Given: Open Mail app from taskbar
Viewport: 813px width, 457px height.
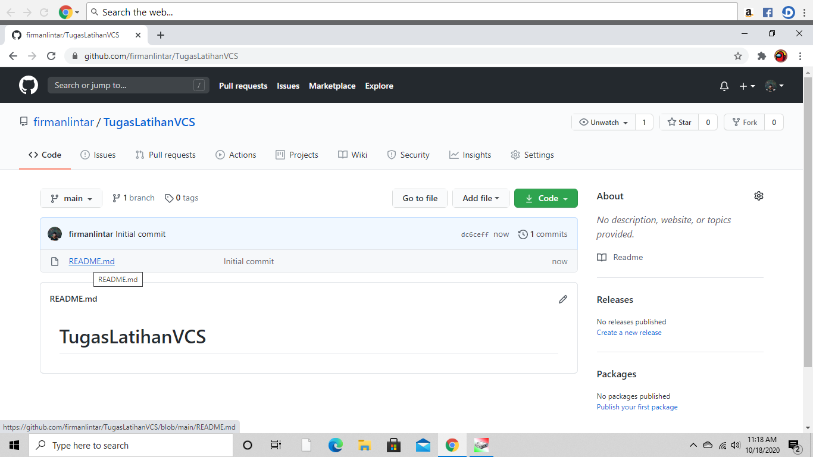Looking at the screenshot, I should [423, 445].
